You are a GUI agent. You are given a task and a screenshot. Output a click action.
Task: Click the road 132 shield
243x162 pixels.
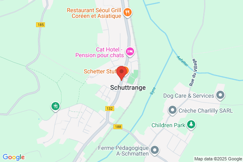[x=110, y=109]
